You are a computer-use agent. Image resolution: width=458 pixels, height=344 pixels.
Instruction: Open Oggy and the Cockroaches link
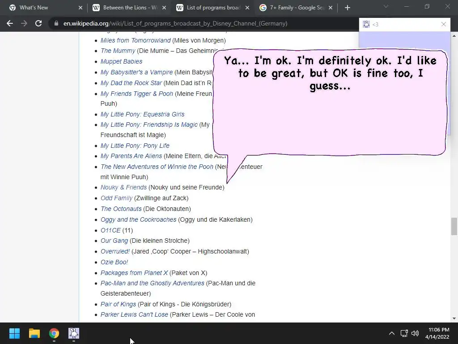[139, 219]
